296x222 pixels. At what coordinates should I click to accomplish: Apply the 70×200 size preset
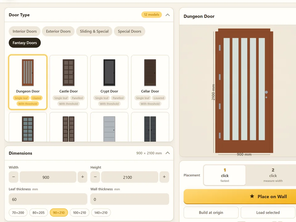click(18, 212)
